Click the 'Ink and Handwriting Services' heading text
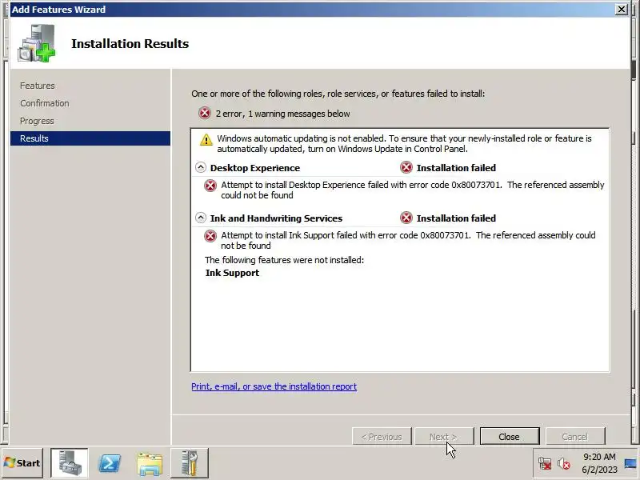 click(x=276, y=218)
